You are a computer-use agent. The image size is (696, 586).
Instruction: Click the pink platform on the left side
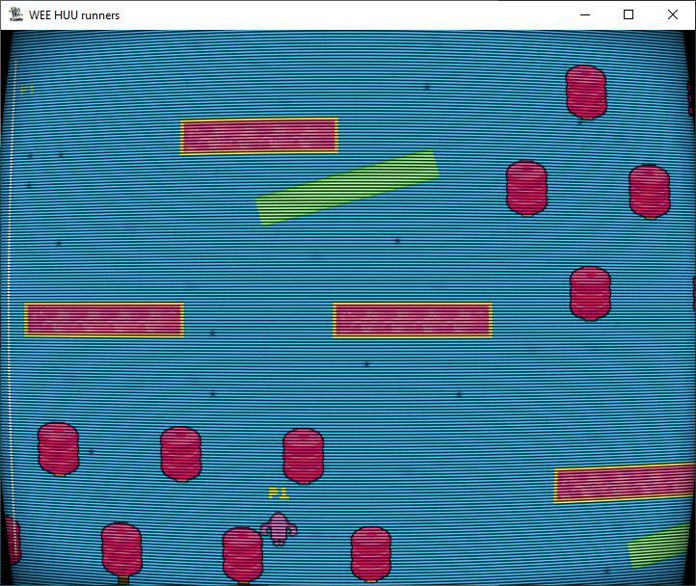[104, 320]
